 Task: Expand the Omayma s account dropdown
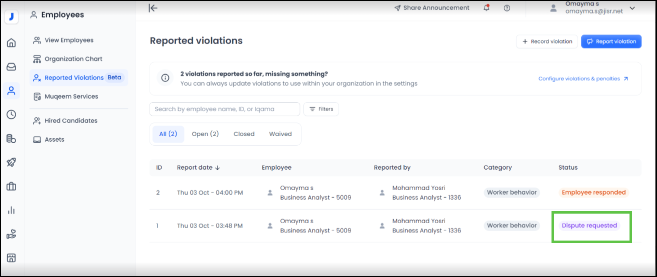632,8
